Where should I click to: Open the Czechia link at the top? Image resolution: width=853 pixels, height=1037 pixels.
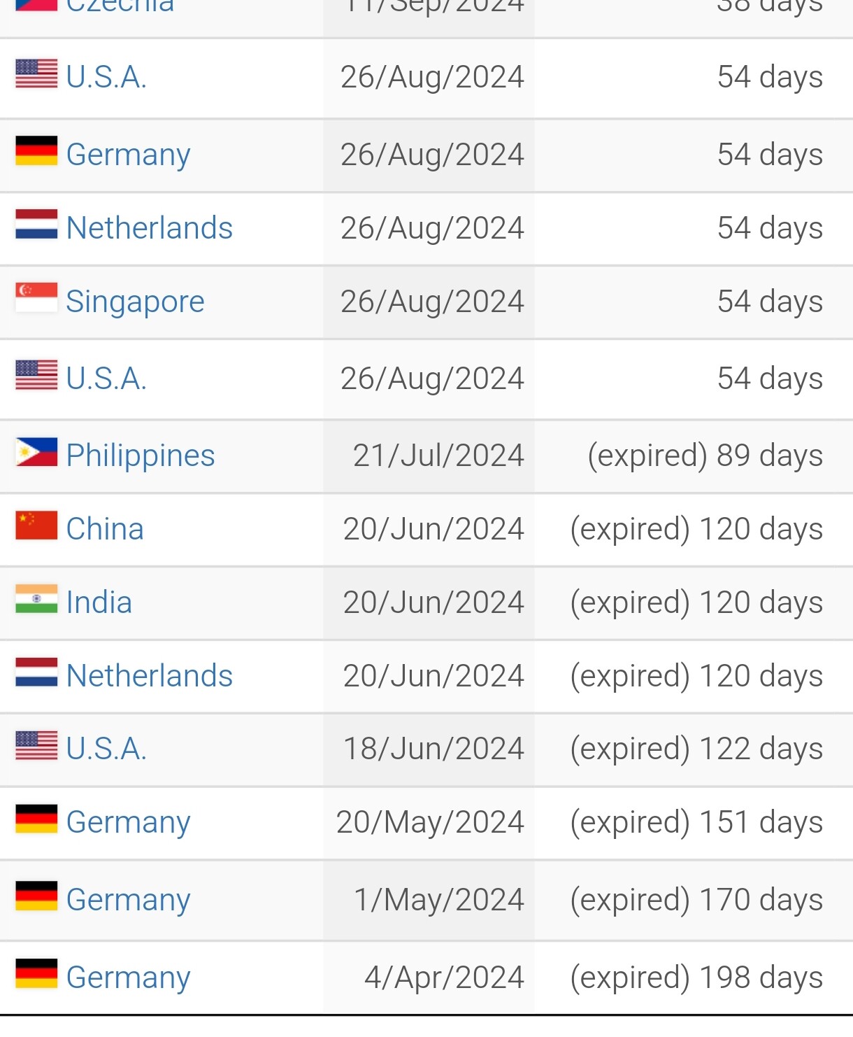pos(120,7)
